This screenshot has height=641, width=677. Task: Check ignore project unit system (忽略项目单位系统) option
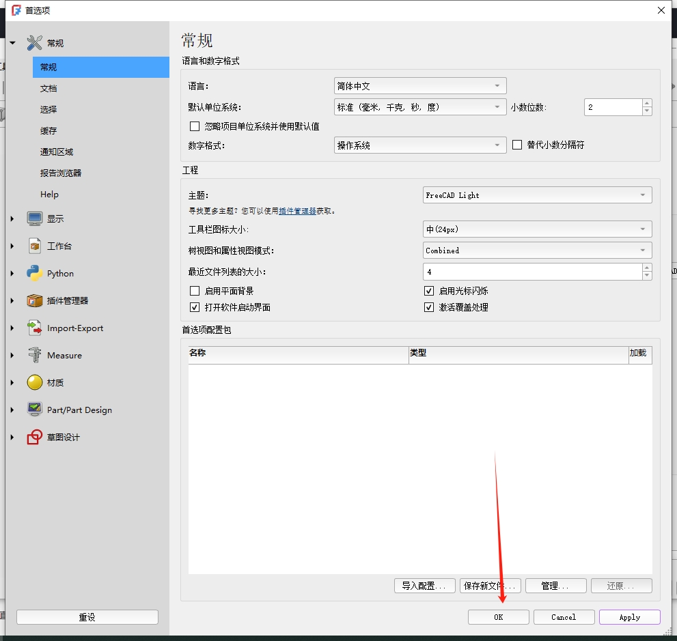click(x=195, y=126)
